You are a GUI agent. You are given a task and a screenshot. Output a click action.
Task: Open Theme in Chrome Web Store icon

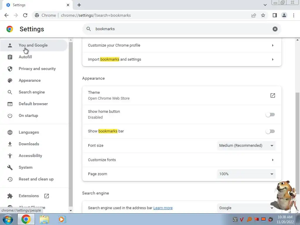(x=273, y=96)
